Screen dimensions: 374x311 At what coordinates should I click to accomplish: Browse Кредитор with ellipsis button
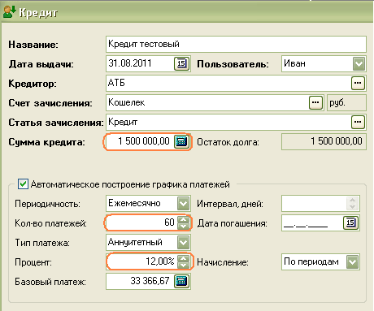tap(358, 83)
